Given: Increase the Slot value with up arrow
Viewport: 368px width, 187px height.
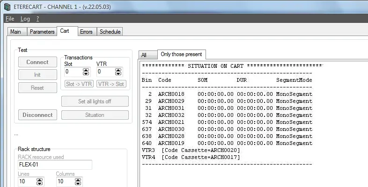Looking at the screenshot, I should coord(86,70).
